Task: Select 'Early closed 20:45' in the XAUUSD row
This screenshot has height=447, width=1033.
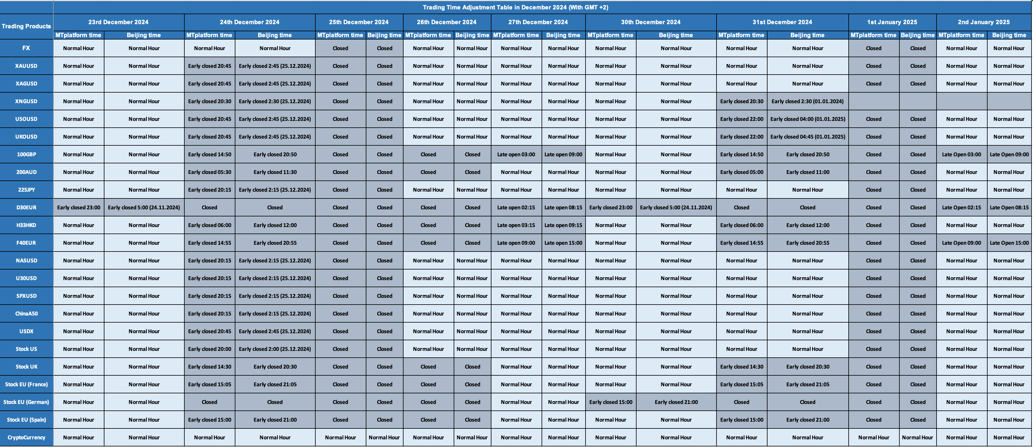Action: (x=210, y=66)
